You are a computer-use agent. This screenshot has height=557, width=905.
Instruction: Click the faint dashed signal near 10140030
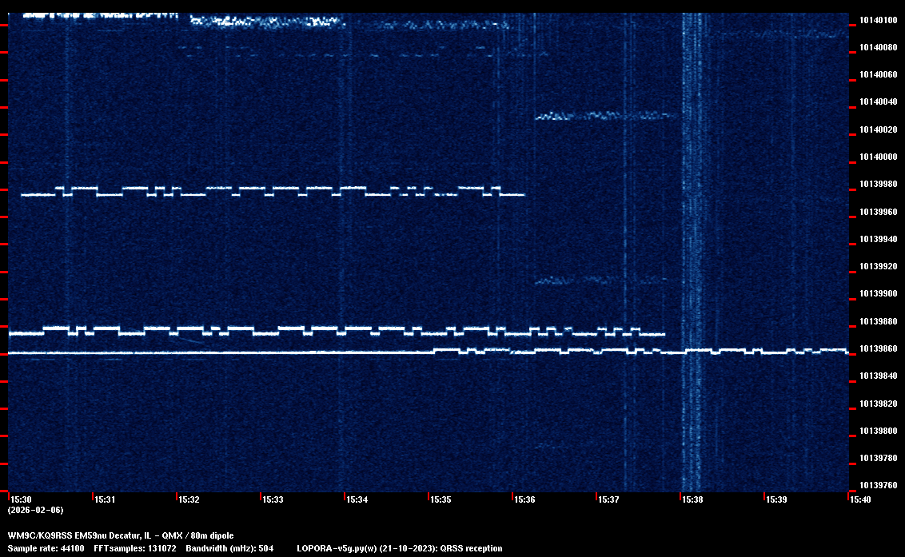click(606, 117)
